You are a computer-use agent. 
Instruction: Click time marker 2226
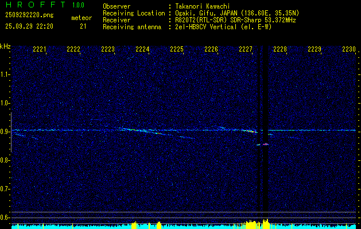click(x=211, y=49)
